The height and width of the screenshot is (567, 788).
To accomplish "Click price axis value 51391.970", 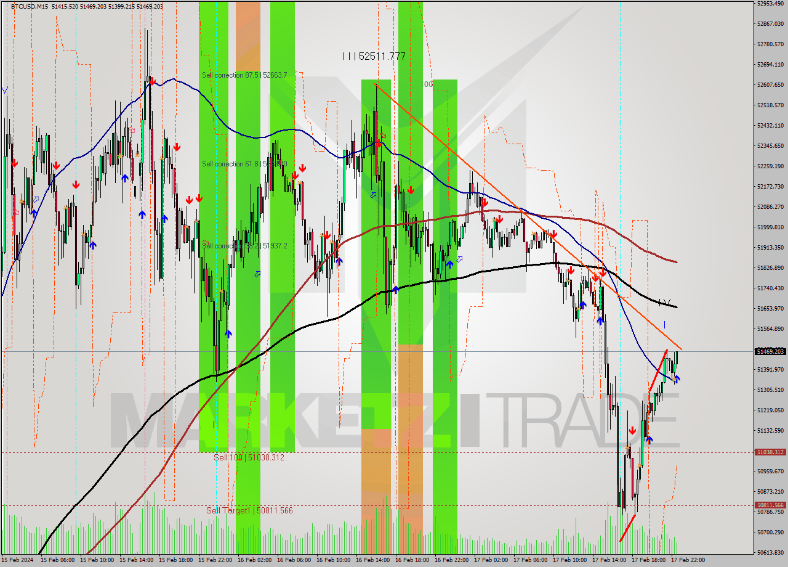I will [771, 370].
